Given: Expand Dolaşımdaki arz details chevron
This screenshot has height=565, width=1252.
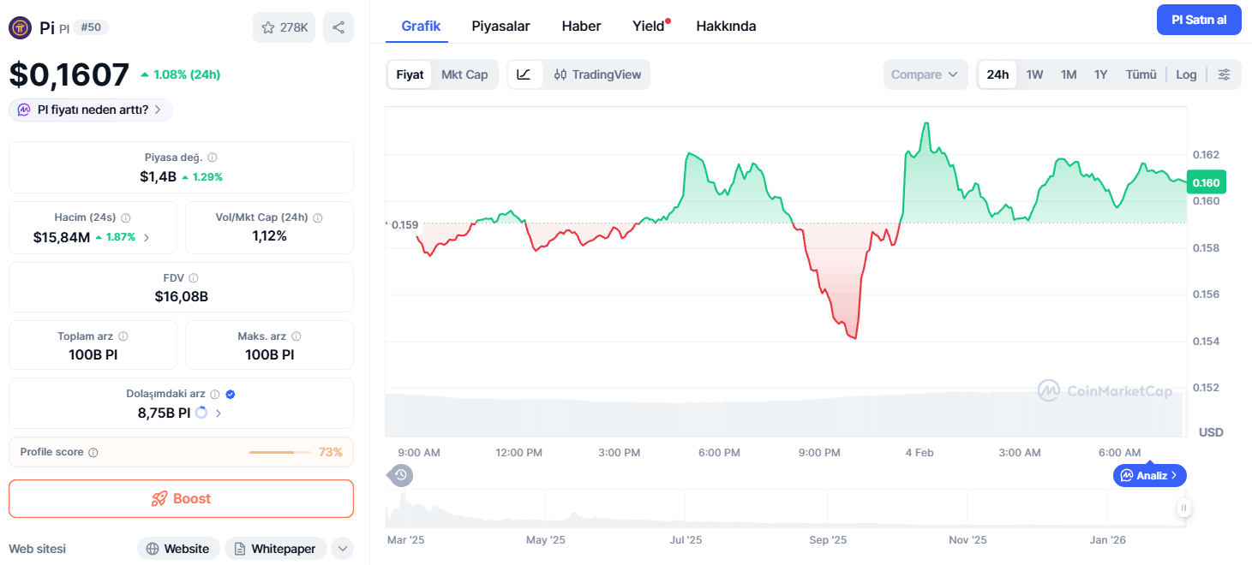Looking at the screenshot, I should click(219, 413).
